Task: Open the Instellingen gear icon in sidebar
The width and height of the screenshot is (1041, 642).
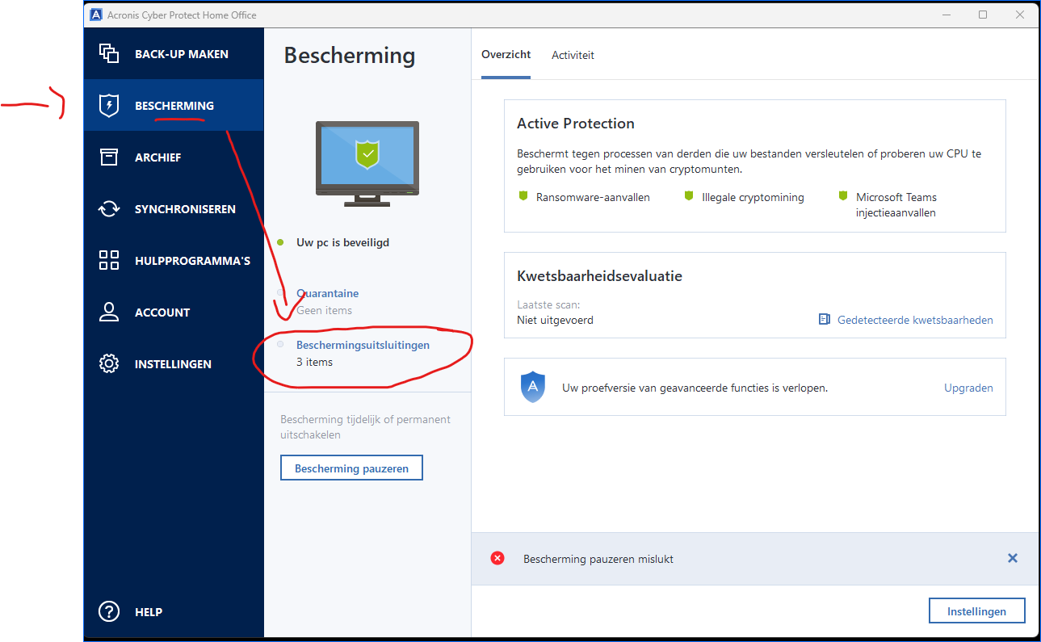Action: click(109, 363)
